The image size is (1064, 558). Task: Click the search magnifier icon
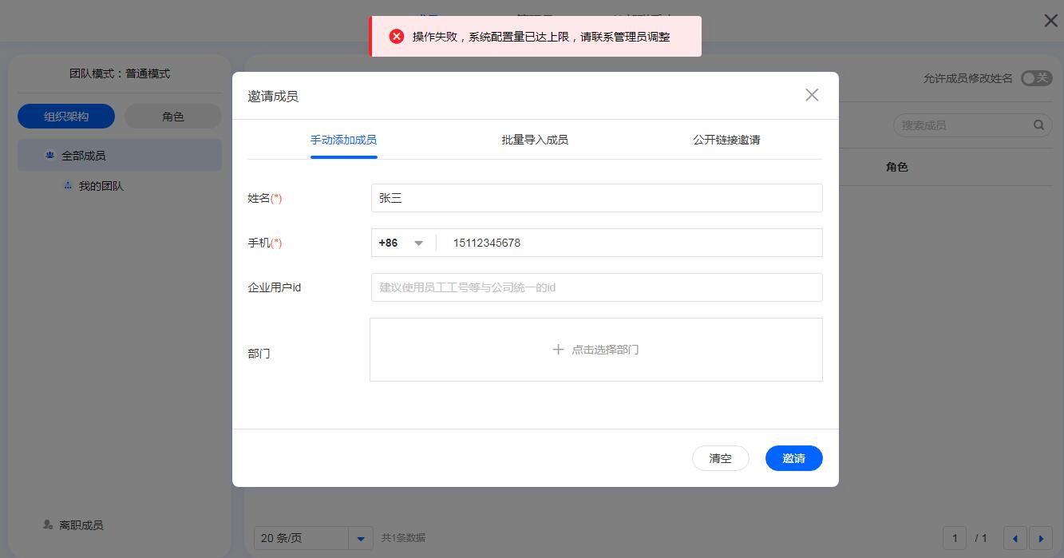pos(1038,125)
